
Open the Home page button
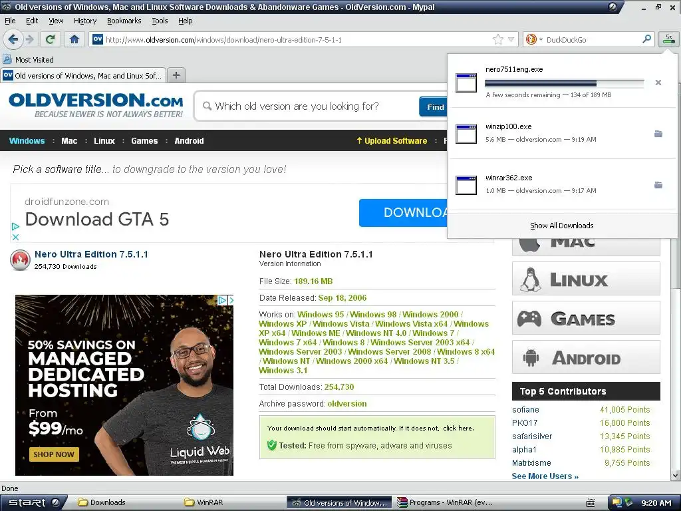[74, 39]
